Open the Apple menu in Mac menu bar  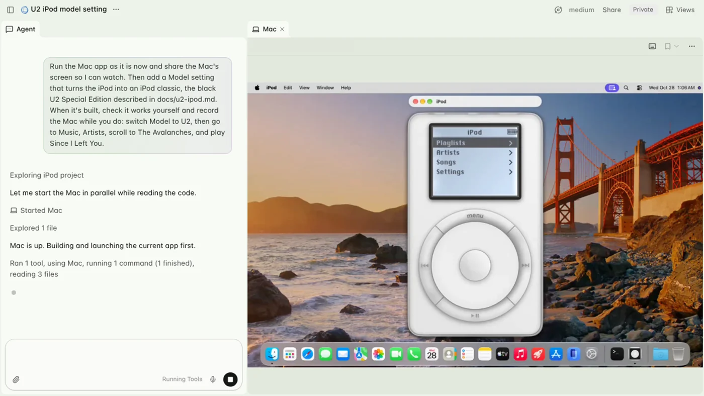pyautogui.click(x=257, y=87)
